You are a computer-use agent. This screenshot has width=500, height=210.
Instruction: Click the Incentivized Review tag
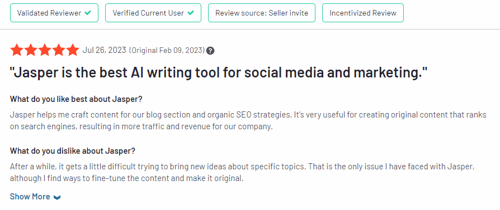(363, 13)
